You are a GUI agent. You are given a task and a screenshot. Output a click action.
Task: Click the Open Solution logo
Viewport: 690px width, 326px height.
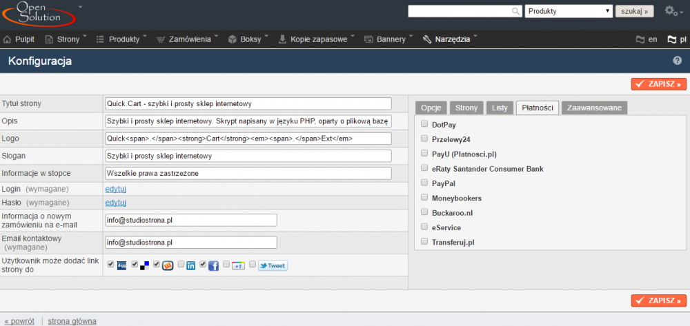coord(39,14)
